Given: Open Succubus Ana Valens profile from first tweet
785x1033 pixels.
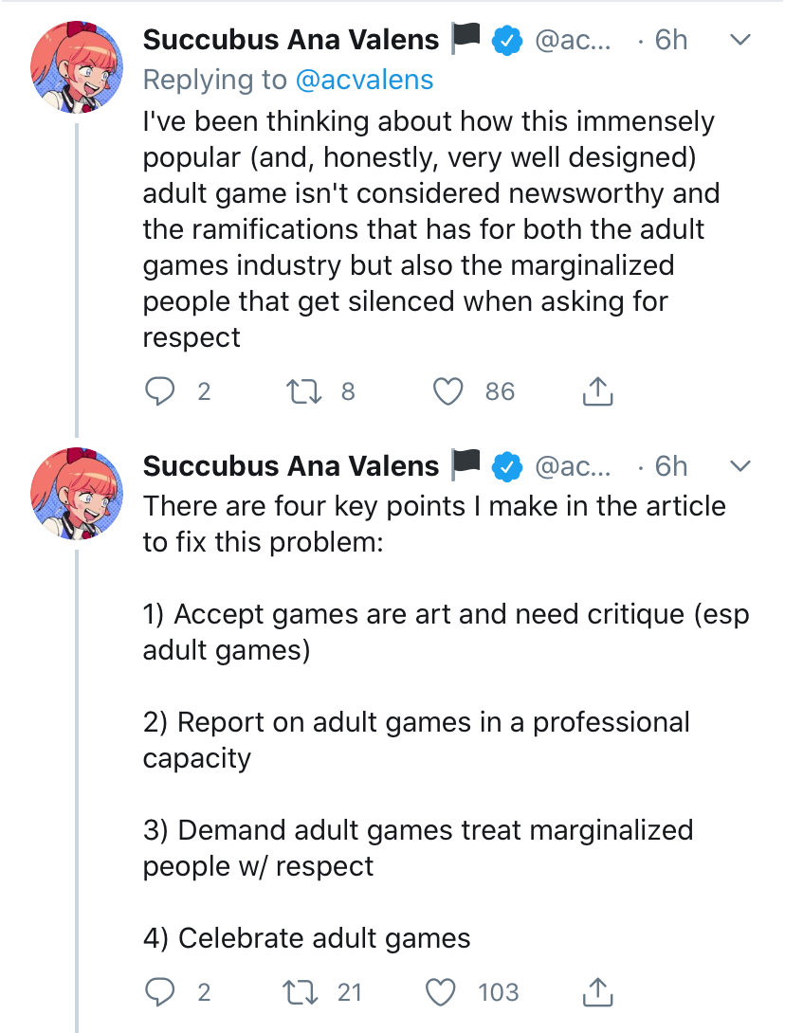Looking at the screenshot, I should 290,40.
